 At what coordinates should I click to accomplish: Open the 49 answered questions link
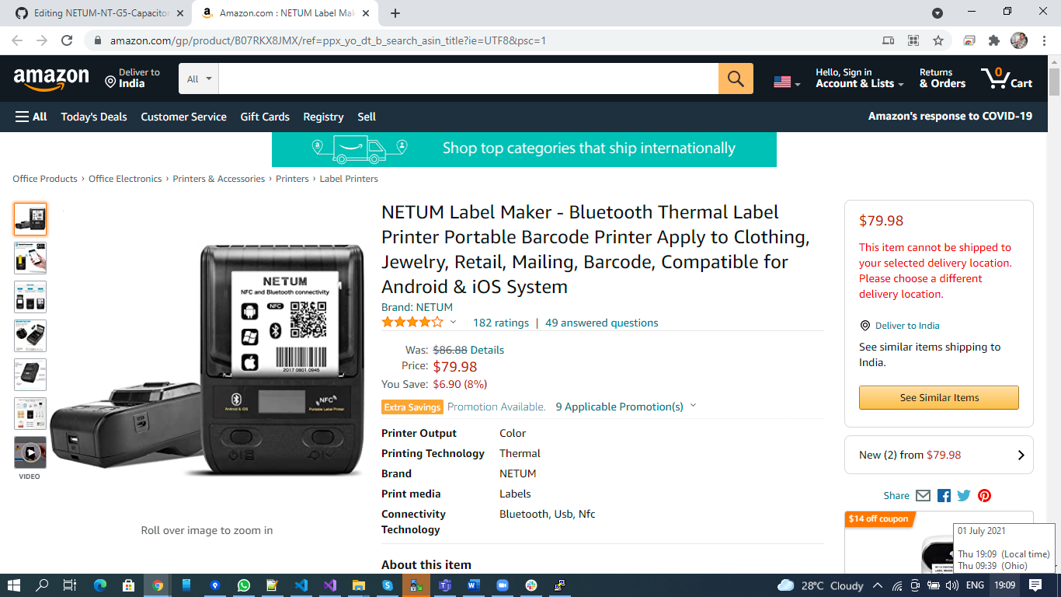point(602,323)
